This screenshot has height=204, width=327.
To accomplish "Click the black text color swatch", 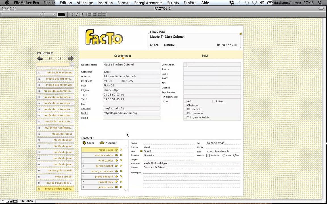I will point(61,14).
